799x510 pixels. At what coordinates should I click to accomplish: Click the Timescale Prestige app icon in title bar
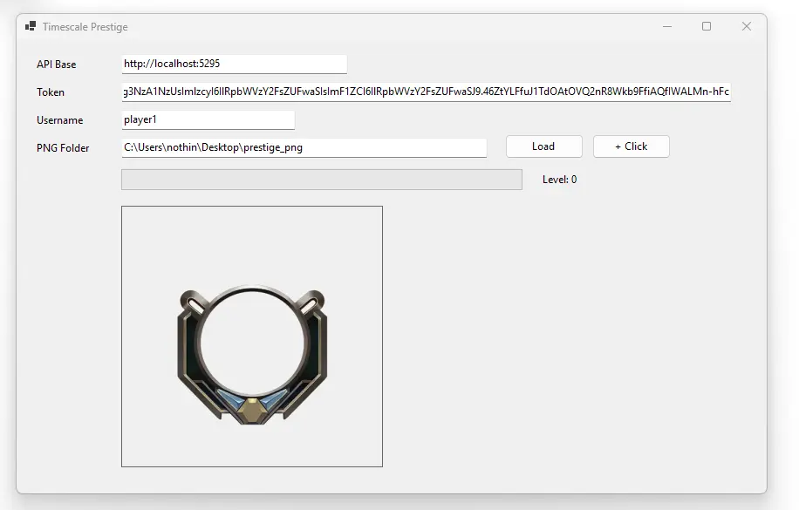(31, 26)
